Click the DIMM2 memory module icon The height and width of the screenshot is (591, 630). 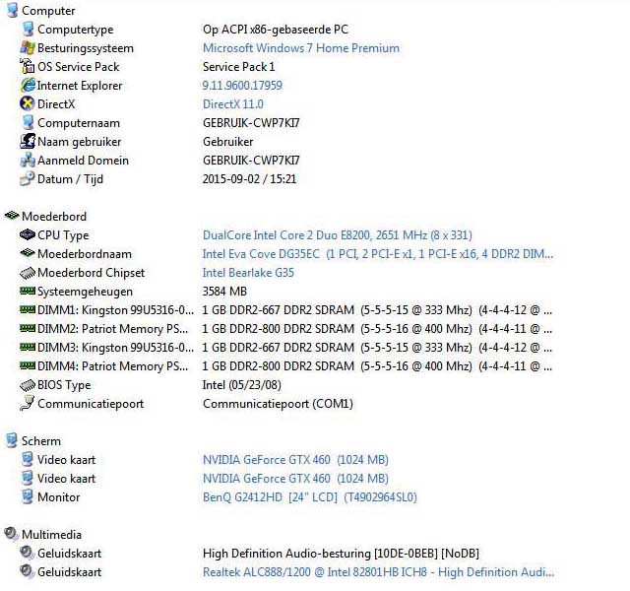tap(28, 328)
